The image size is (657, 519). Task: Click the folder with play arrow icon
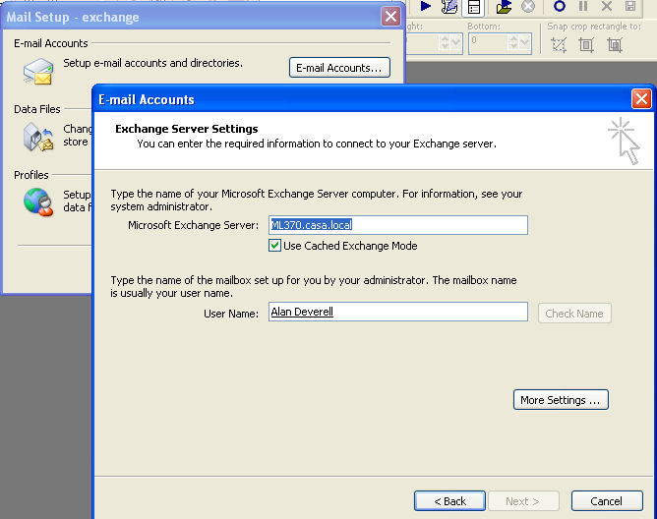pos(505,7)
